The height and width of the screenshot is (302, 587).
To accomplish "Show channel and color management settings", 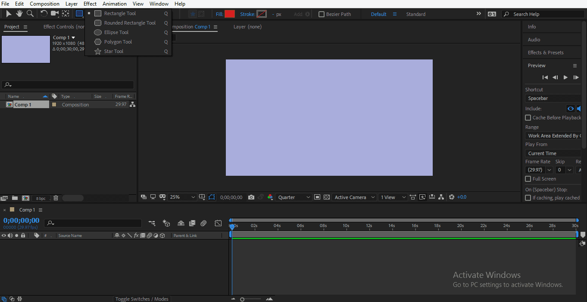I will (x=270, y=197).
